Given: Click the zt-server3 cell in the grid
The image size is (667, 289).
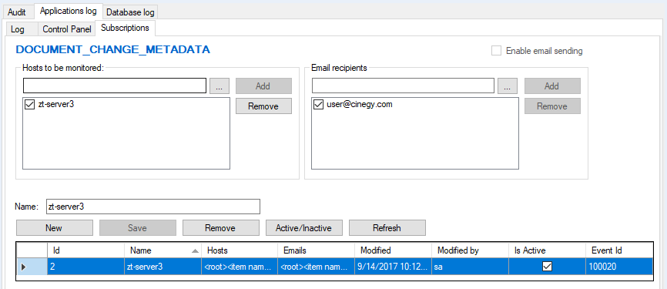Looking at the screenshot, I should [x=163, y=267].
